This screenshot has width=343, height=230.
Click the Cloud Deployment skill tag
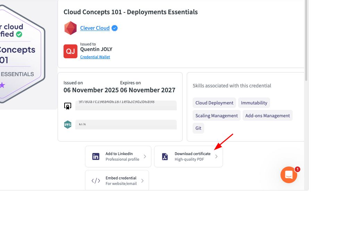pyautogui.click(x=214, y=103)
